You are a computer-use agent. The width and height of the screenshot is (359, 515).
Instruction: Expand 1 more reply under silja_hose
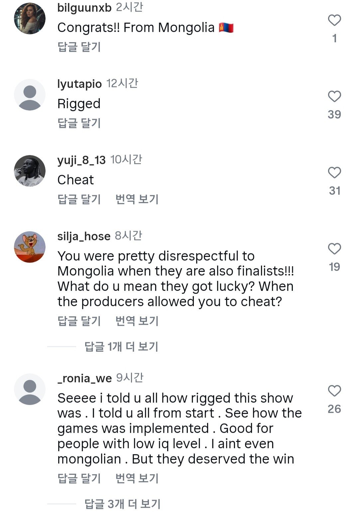click(x=121, y=347)
